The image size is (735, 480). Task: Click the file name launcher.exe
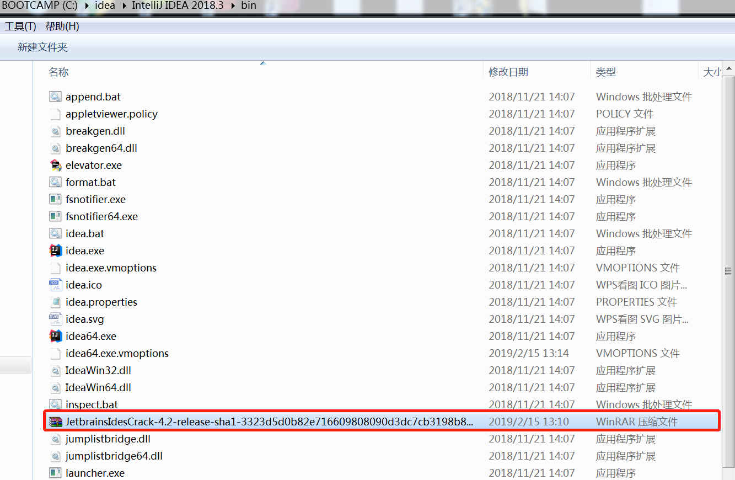point(95,473)
